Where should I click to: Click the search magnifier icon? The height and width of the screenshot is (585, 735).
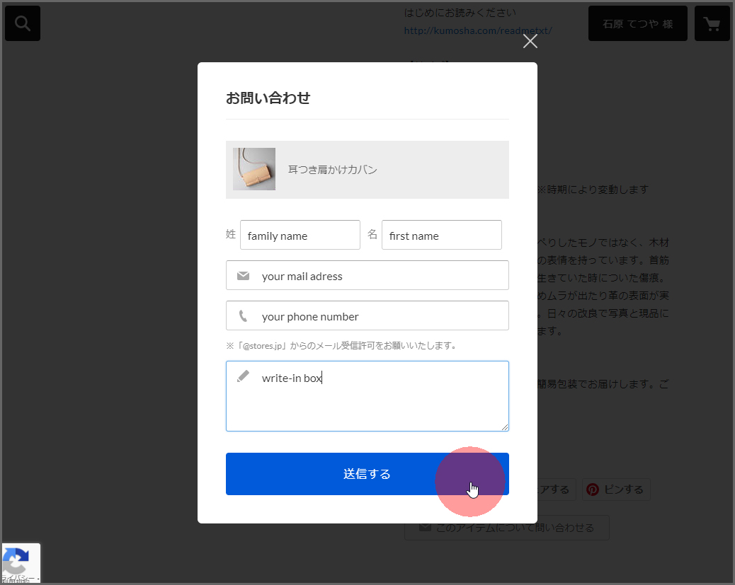[x=23, y=23]
